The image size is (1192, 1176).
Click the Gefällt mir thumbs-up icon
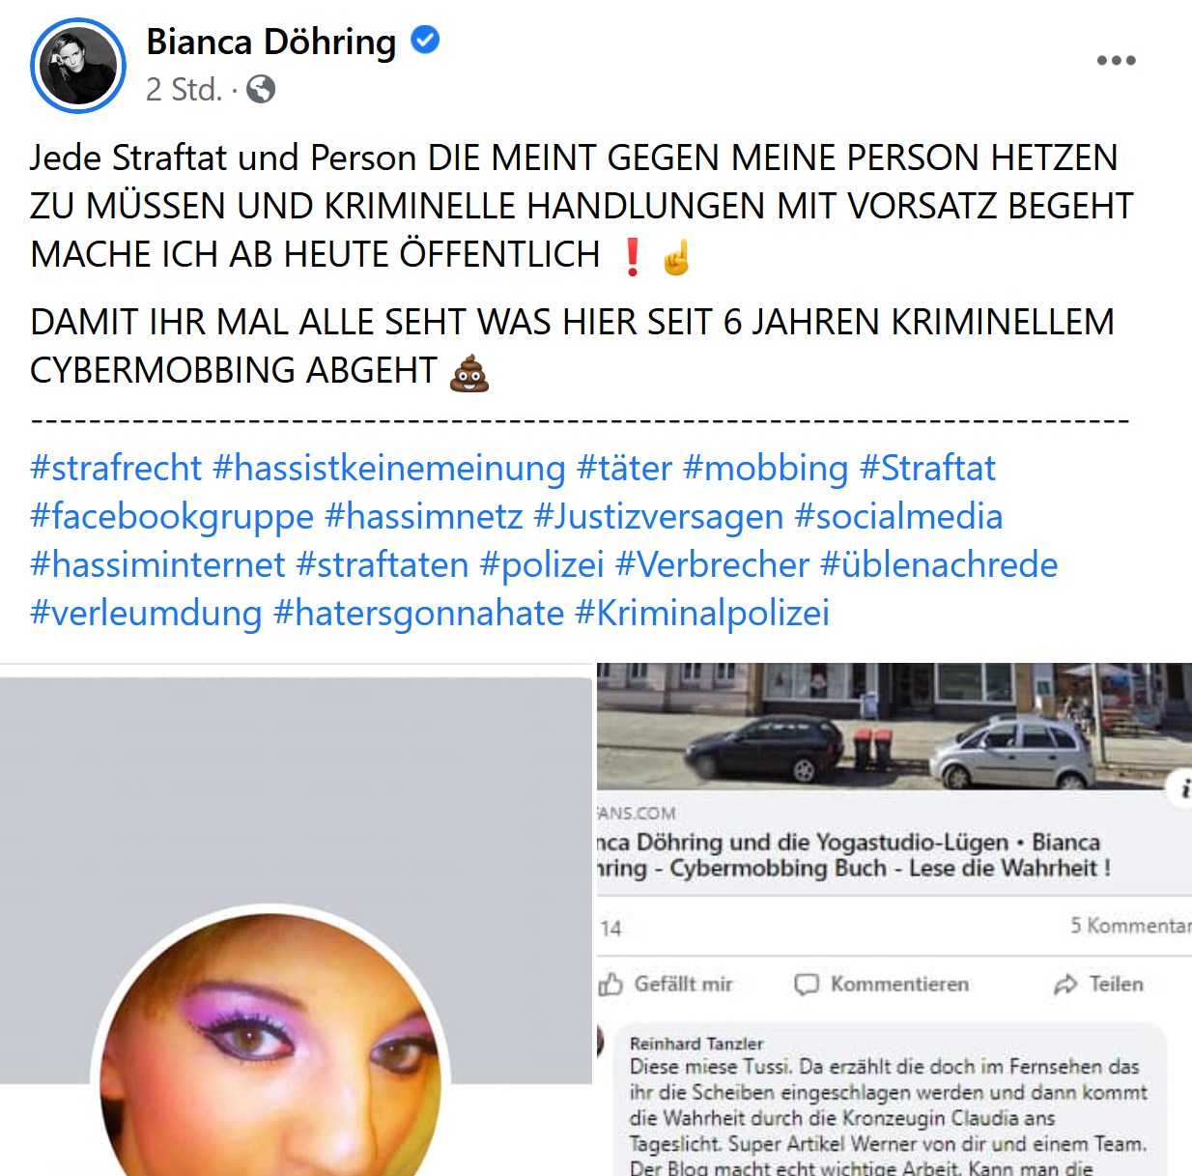(610, 984)
